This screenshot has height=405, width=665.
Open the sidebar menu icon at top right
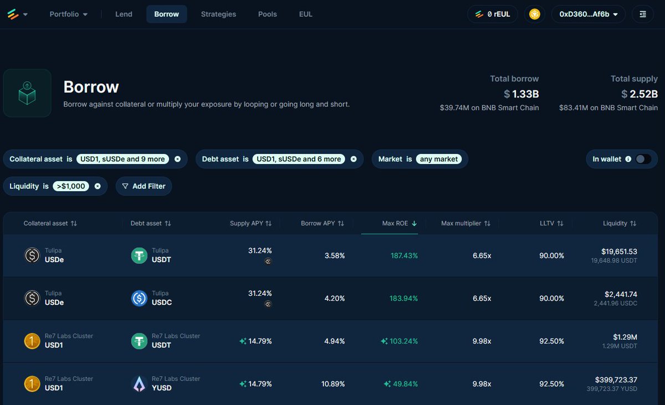pyautogui.click(x=643, y=14)
